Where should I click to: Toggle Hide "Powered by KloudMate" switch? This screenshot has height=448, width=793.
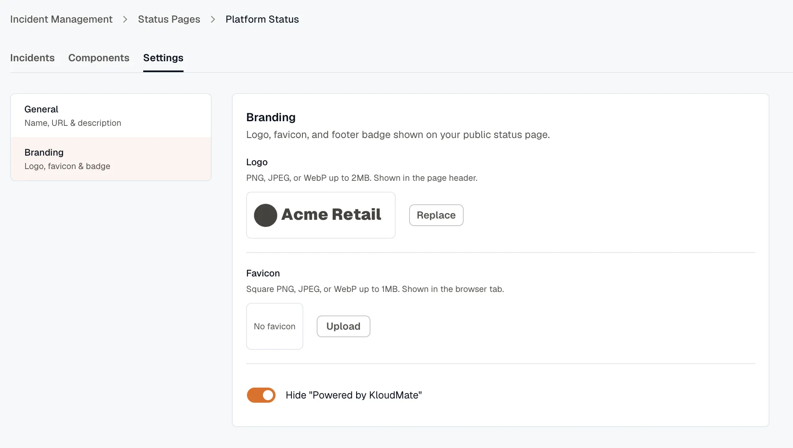[261, 395]
